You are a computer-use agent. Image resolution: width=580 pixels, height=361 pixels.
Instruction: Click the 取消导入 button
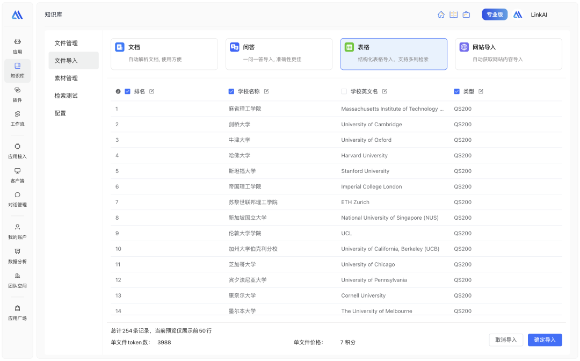[506, 340]
